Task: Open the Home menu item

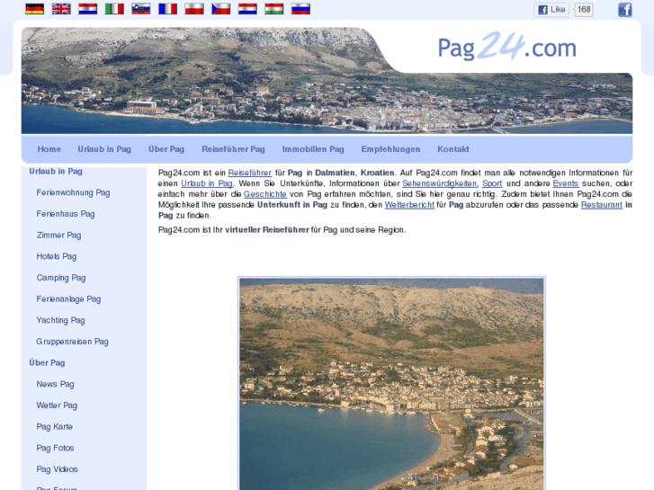Action: [x=49, y=149]
